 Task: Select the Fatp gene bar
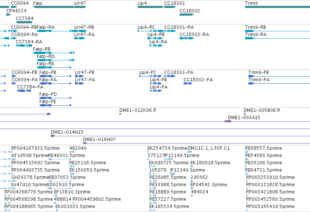point(54,7)
